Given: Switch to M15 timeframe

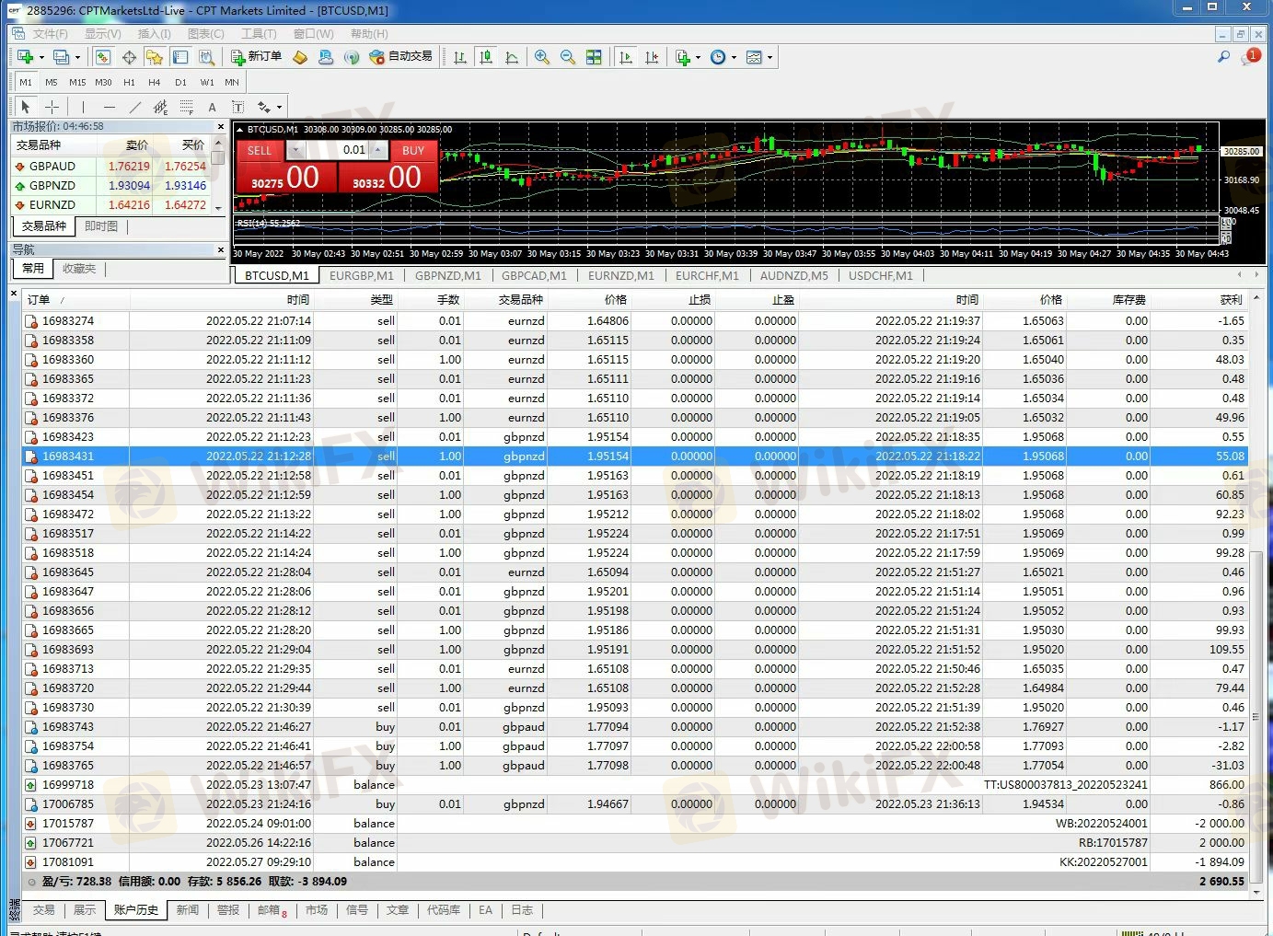Looking at the screenshot, I should pos(77,82).
